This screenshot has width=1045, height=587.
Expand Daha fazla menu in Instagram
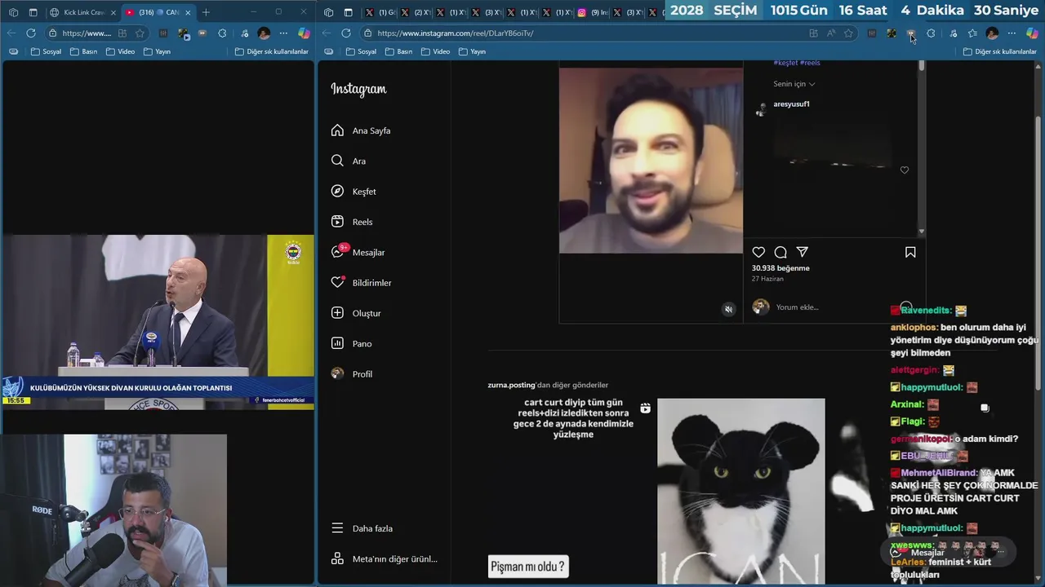362,528
